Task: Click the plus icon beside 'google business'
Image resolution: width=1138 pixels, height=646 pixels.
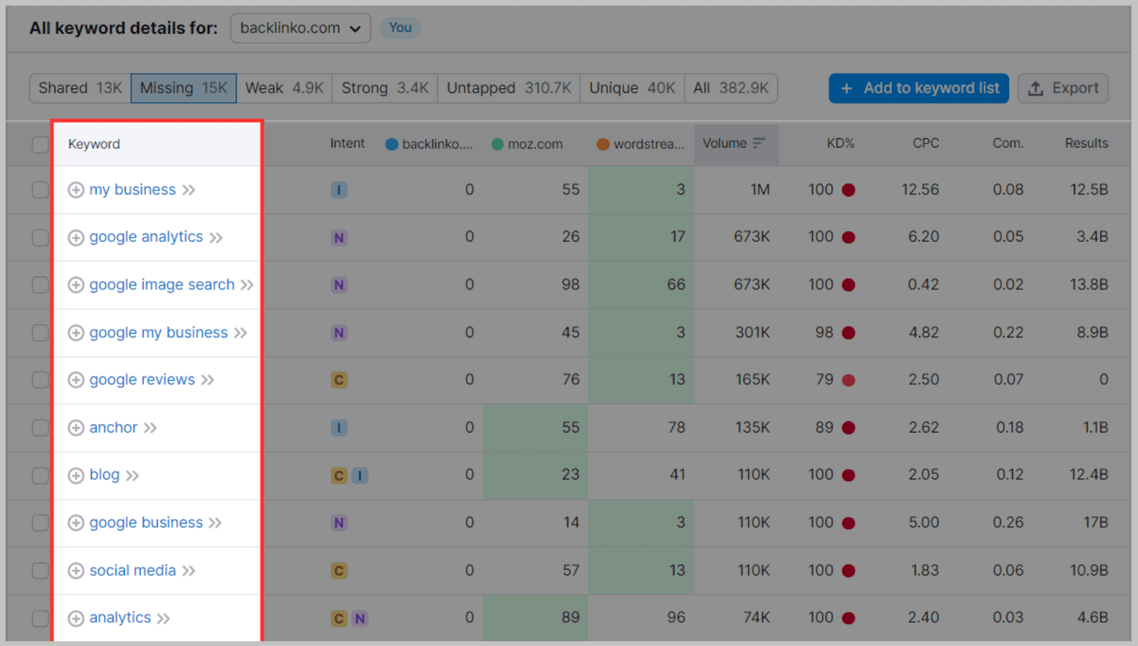Action: pos(76,523)
